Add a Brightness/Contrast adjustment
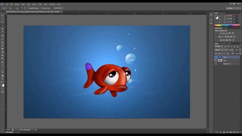The image size is (242, 136). 221,33
